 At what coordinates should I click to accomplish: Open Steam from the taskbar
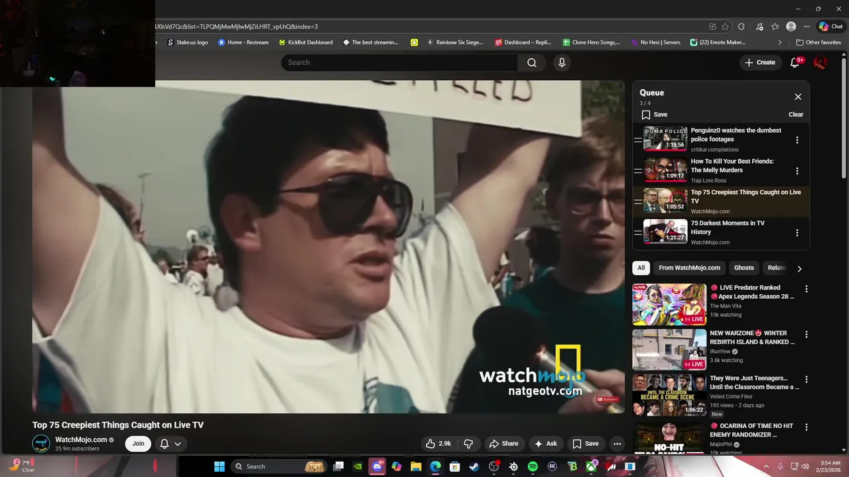474,466
